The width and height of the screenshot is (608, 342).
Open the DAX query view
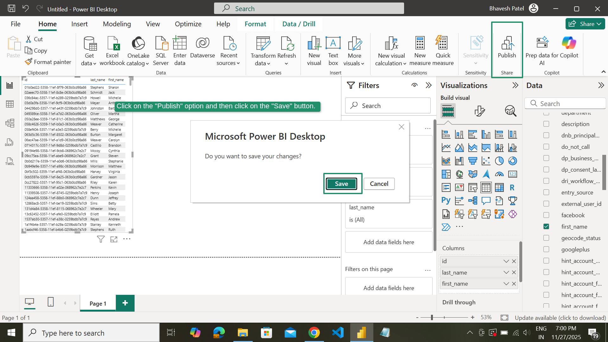pyautogui.click(x=9, y=142)
